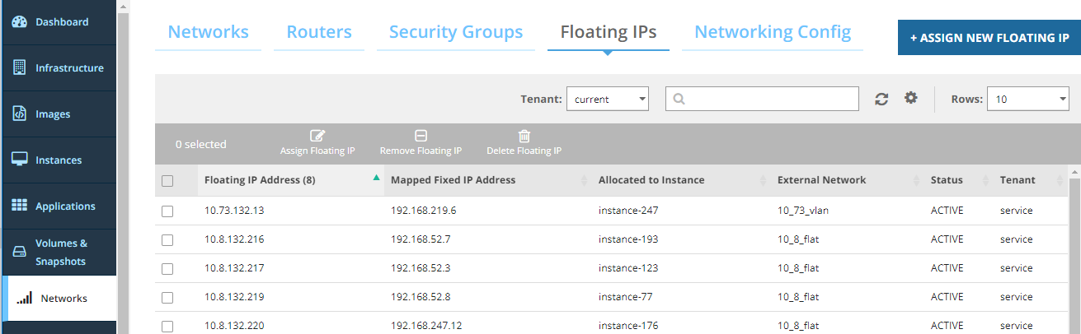
Task: Click the Remove Floating IP minus icon
Action: pos(421,137)
